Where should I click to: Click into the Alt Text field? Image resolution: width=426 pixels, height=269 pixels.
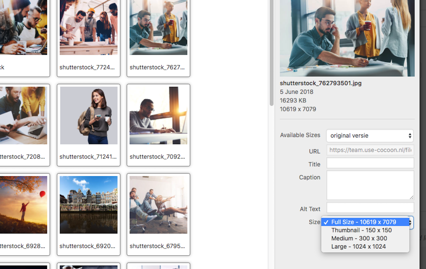coord(370,207)
